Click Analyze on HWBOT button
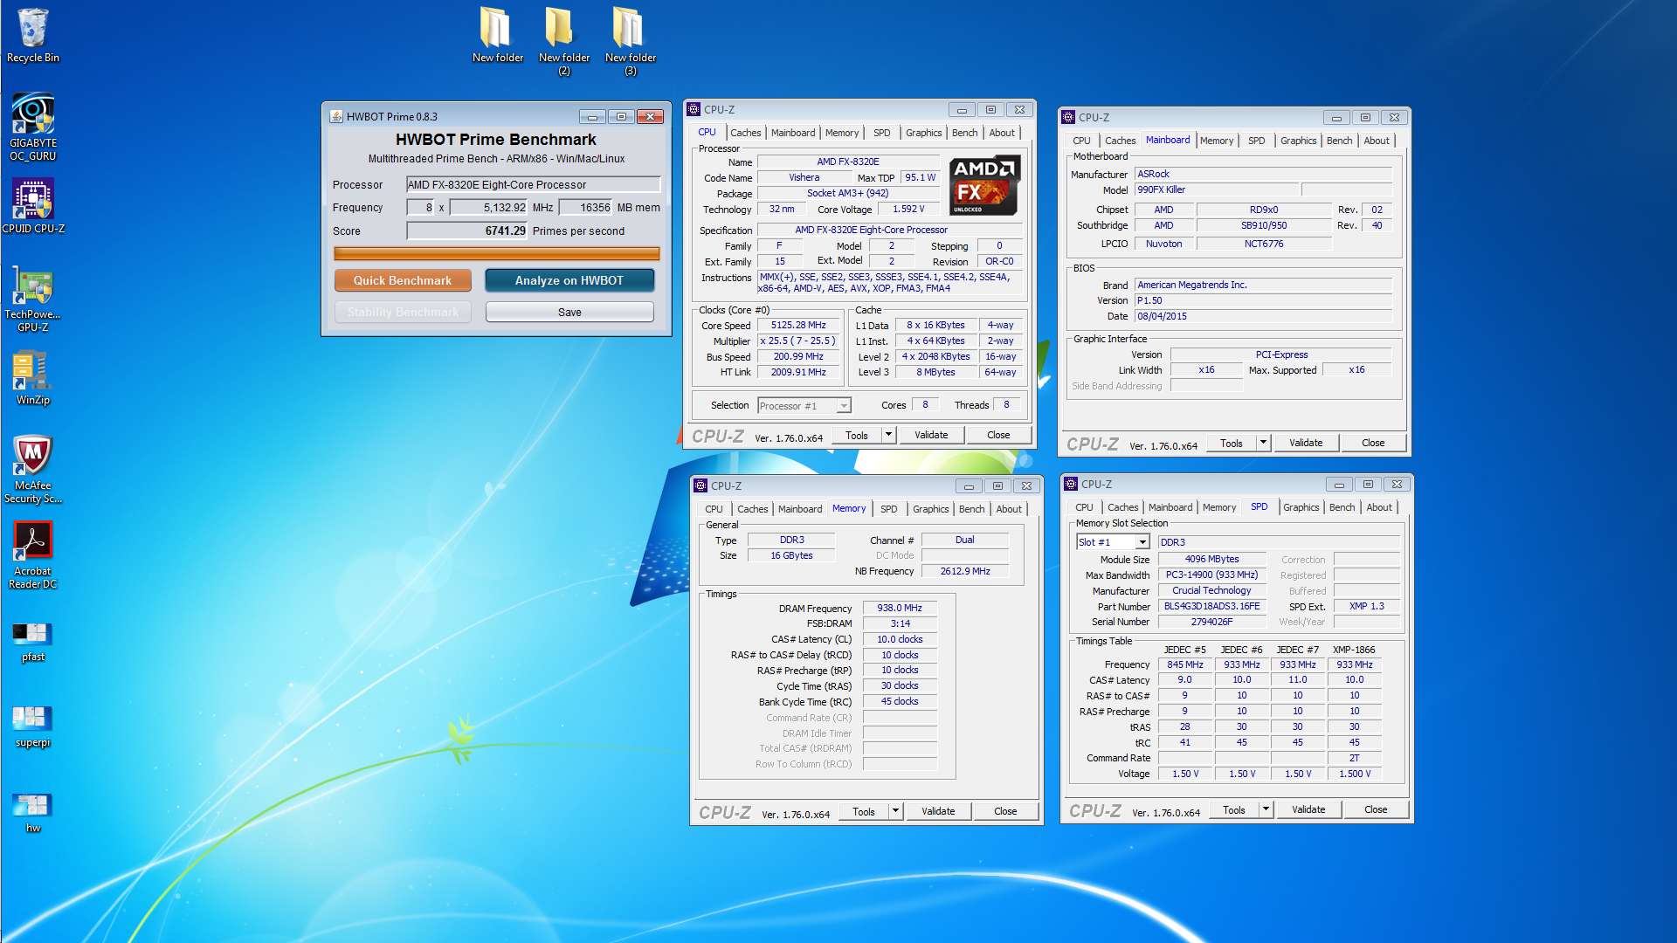 click(x=569, y=280)
